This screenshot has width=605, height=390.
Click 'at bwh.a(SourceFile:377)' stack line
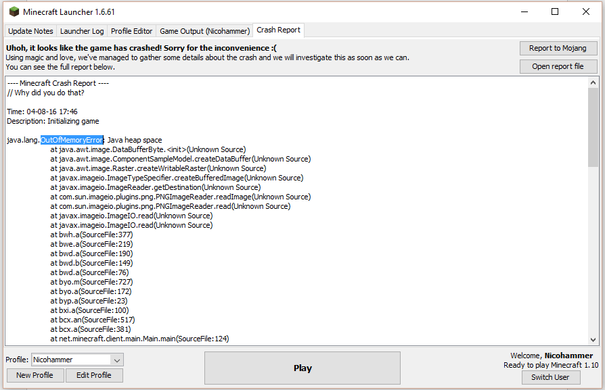pyautogui.click(x=91, y=235)
